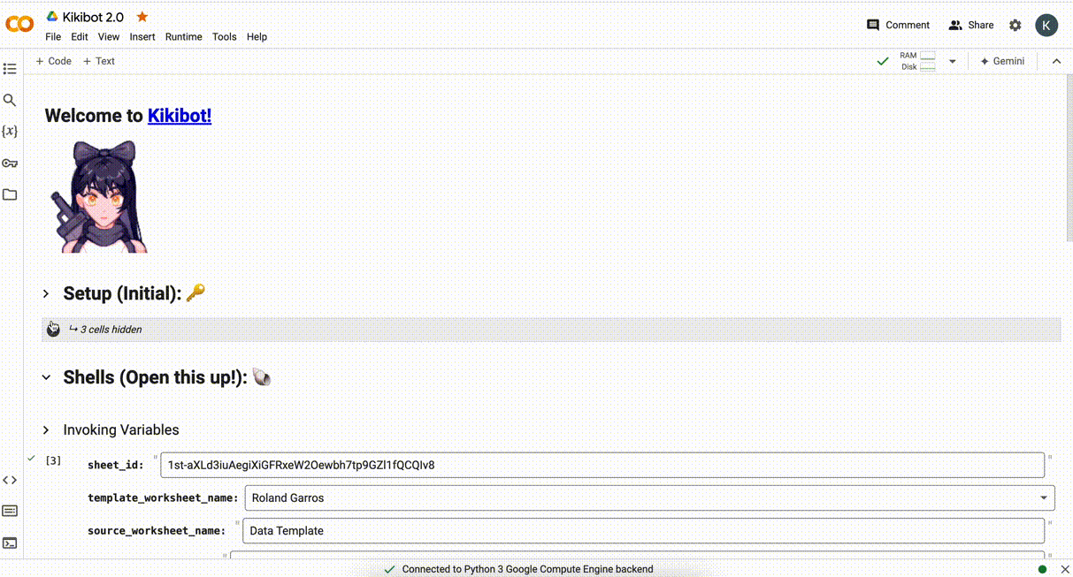Image resolution: width=1073 pixels, height=577 pixels.
Task: Expand the Invoking Variables section
Action: point(46,430)
